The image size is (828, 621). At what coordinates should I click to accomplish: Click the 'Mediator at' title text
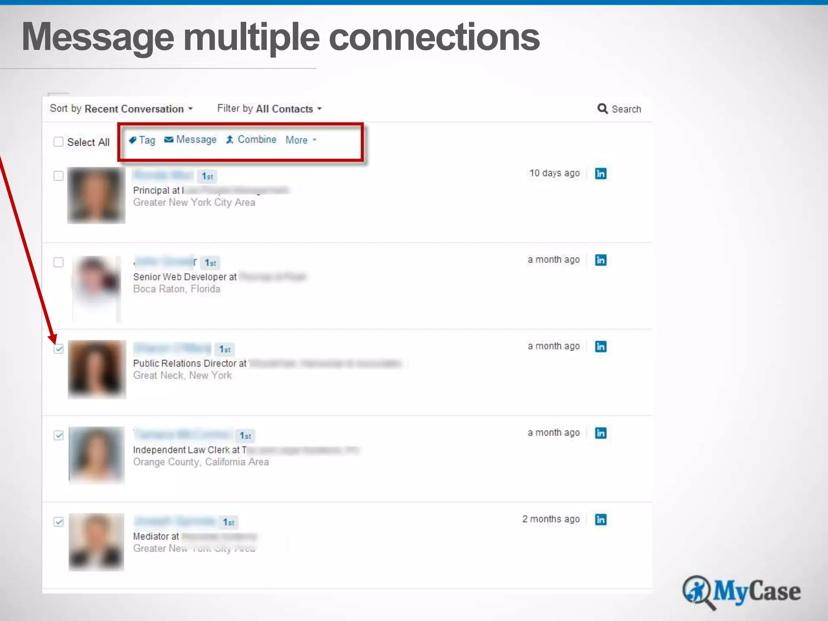(x=156, y=537)
